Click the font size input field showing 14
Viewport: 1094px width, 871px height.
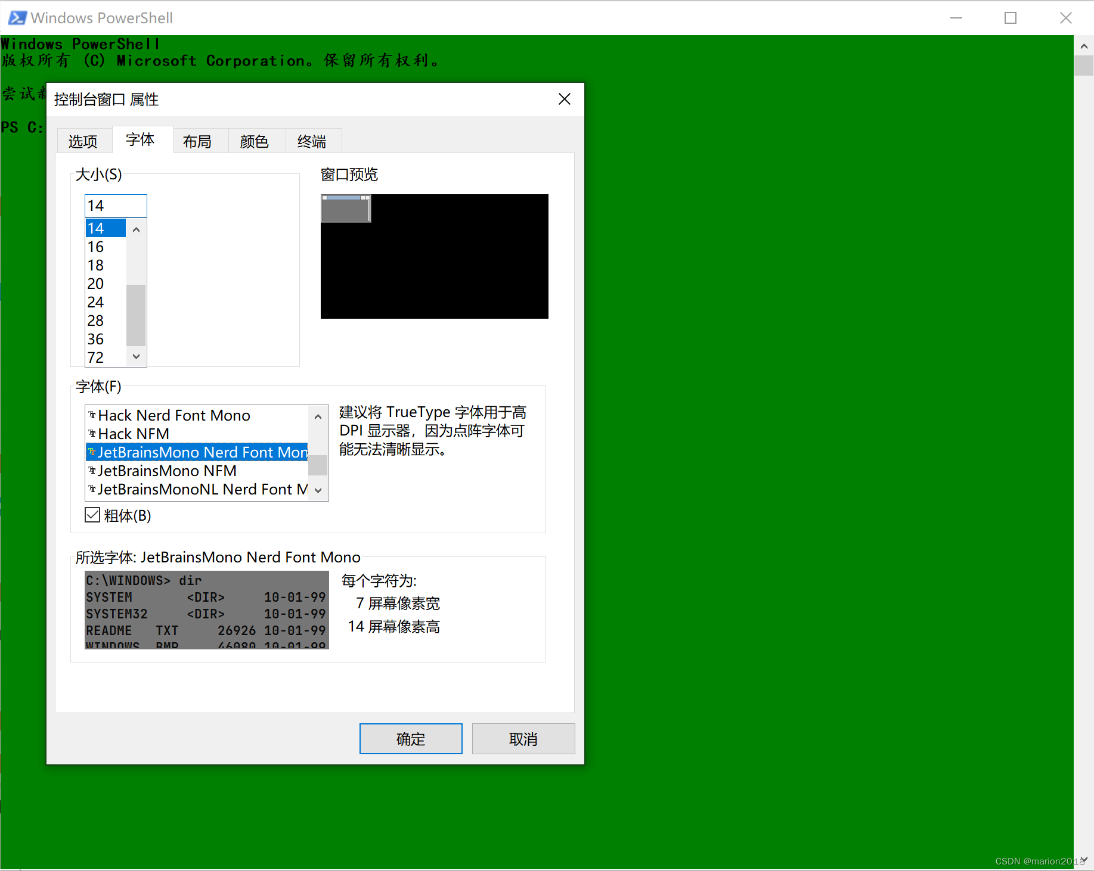click(x=115, y=206)
